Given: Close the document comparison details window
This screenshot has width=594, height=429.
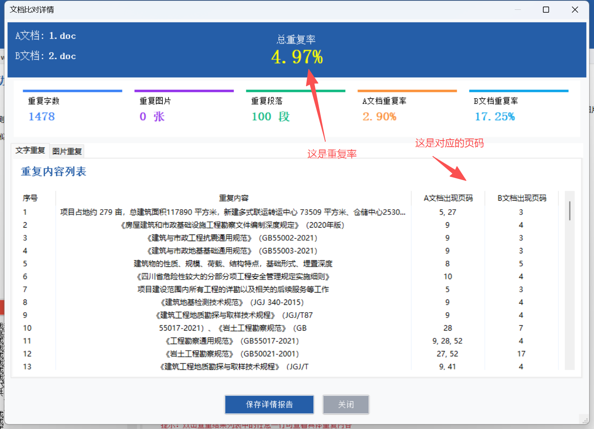Looking at the screenshot, I should tap(575, 10).
